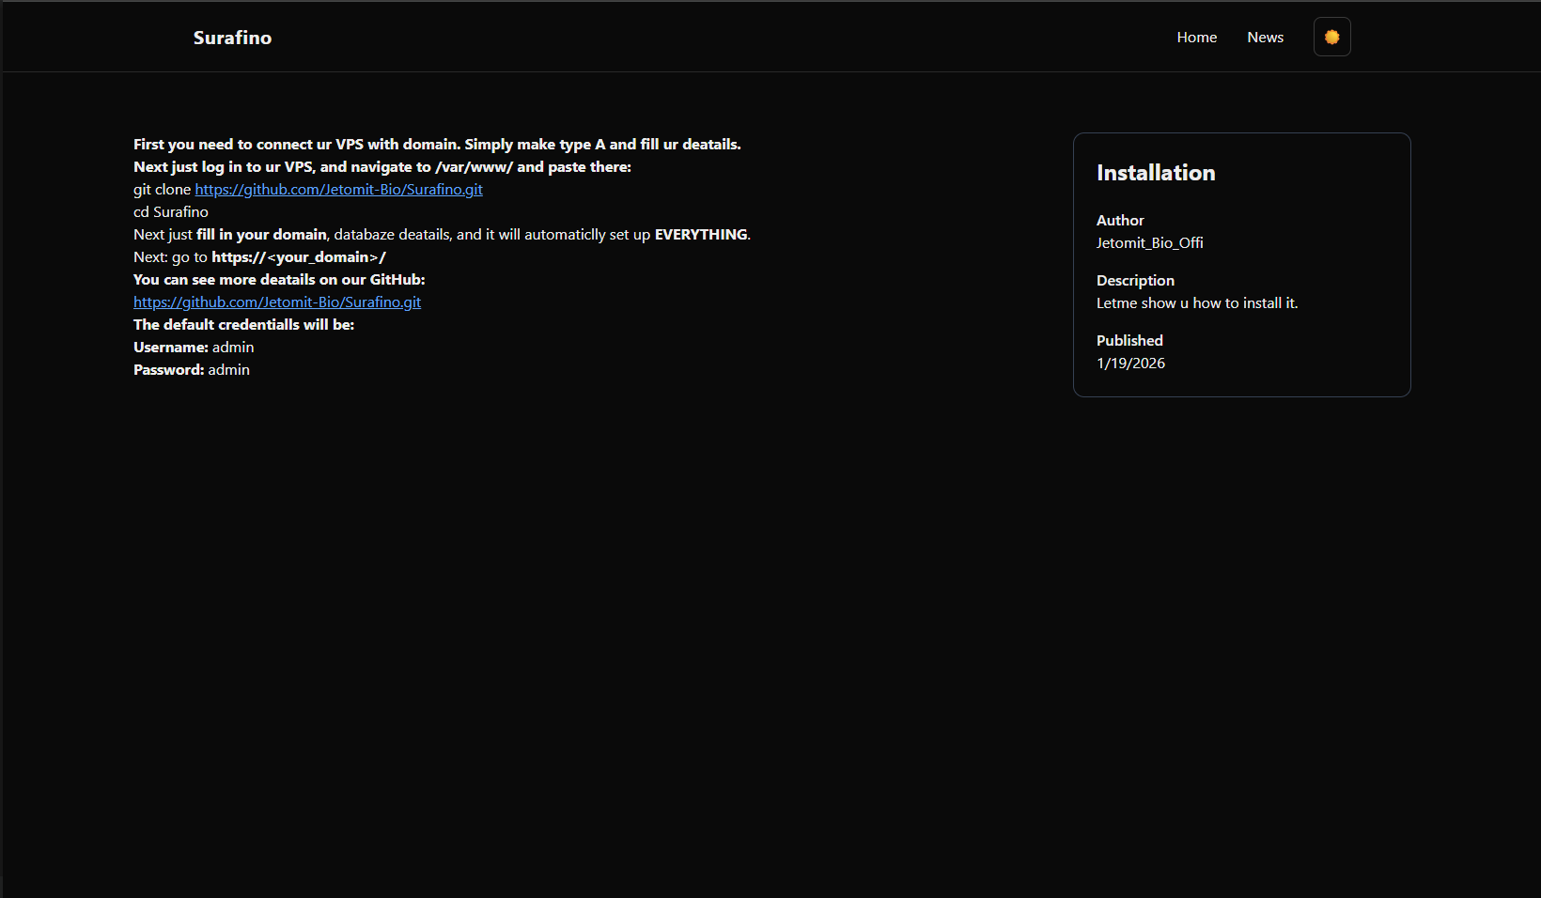Open the GitHub link below more details

277,302
